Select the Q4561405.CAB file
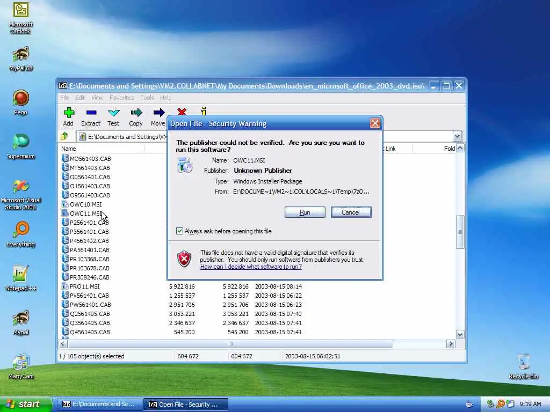Screen dimensions: 550x412 (86, 332)
